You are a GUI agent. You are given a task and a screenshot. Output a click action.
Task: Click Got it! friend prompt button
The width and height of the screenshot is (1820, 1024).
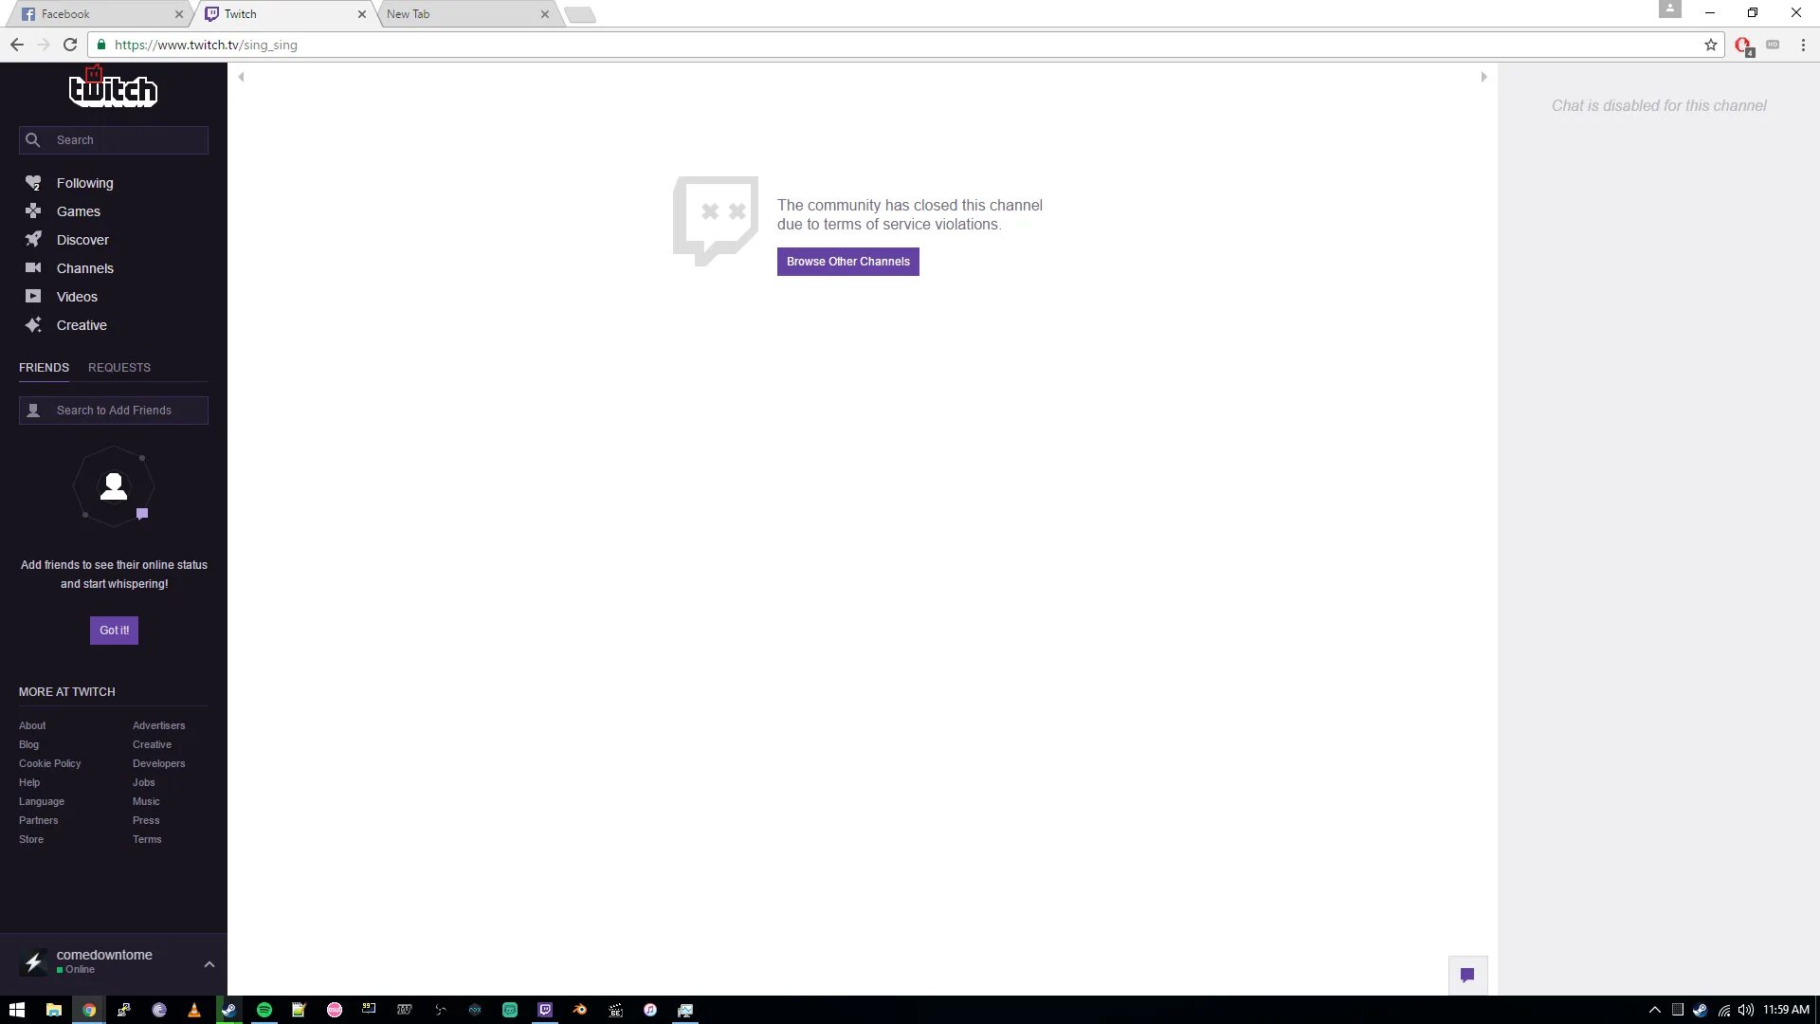[x=114, y=629]
